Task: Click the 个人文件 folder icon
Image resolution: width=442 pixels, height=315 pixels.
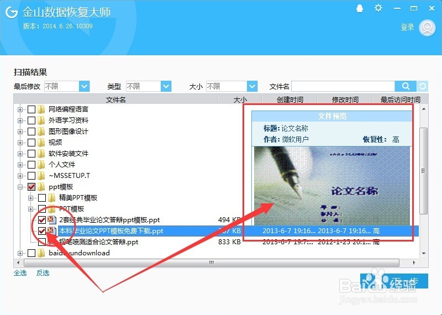Action: click(x=41, y=165)
